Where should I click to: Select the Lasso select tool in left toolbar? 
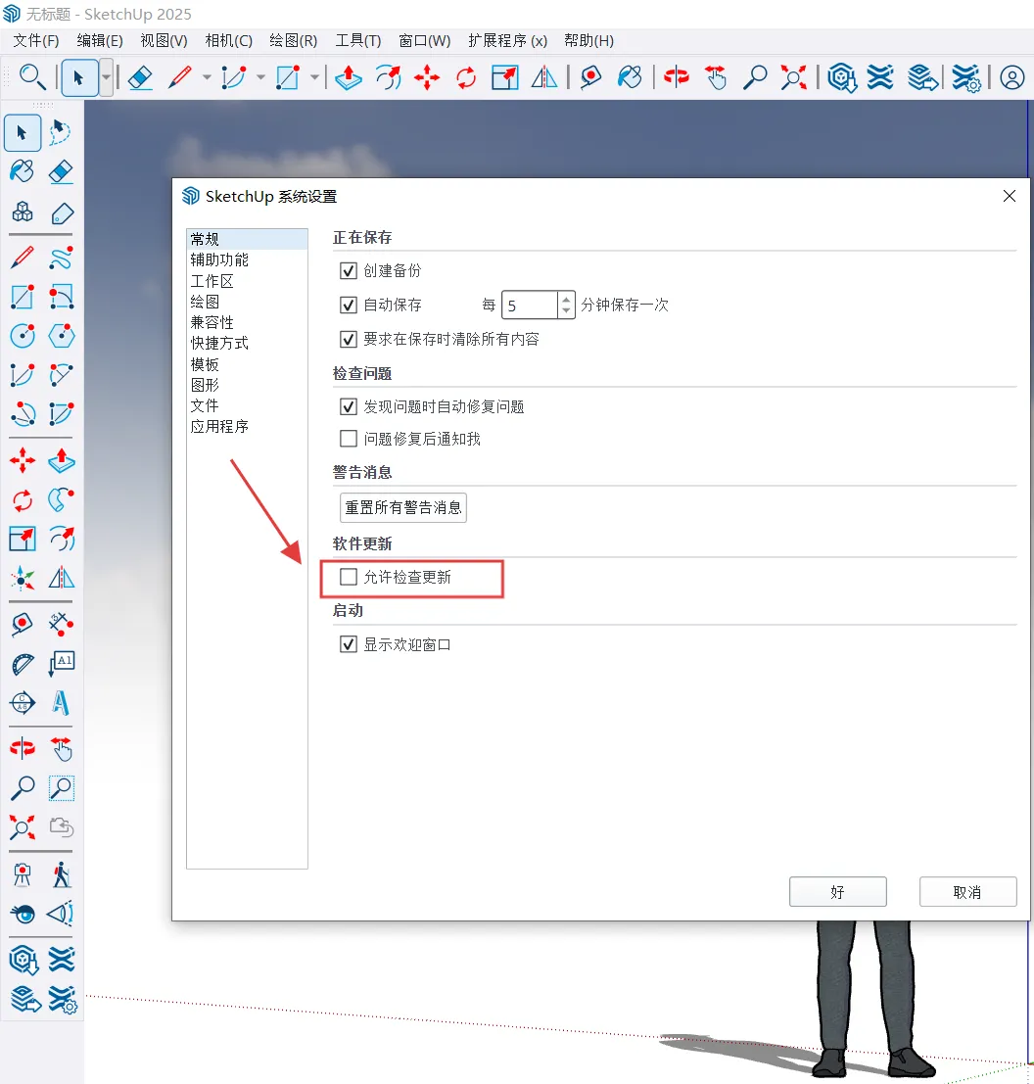[x=61, y=132]
